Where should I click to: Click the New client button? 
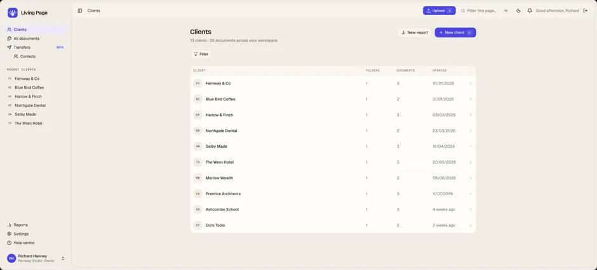pyautogui.click(x=455, y=33)
